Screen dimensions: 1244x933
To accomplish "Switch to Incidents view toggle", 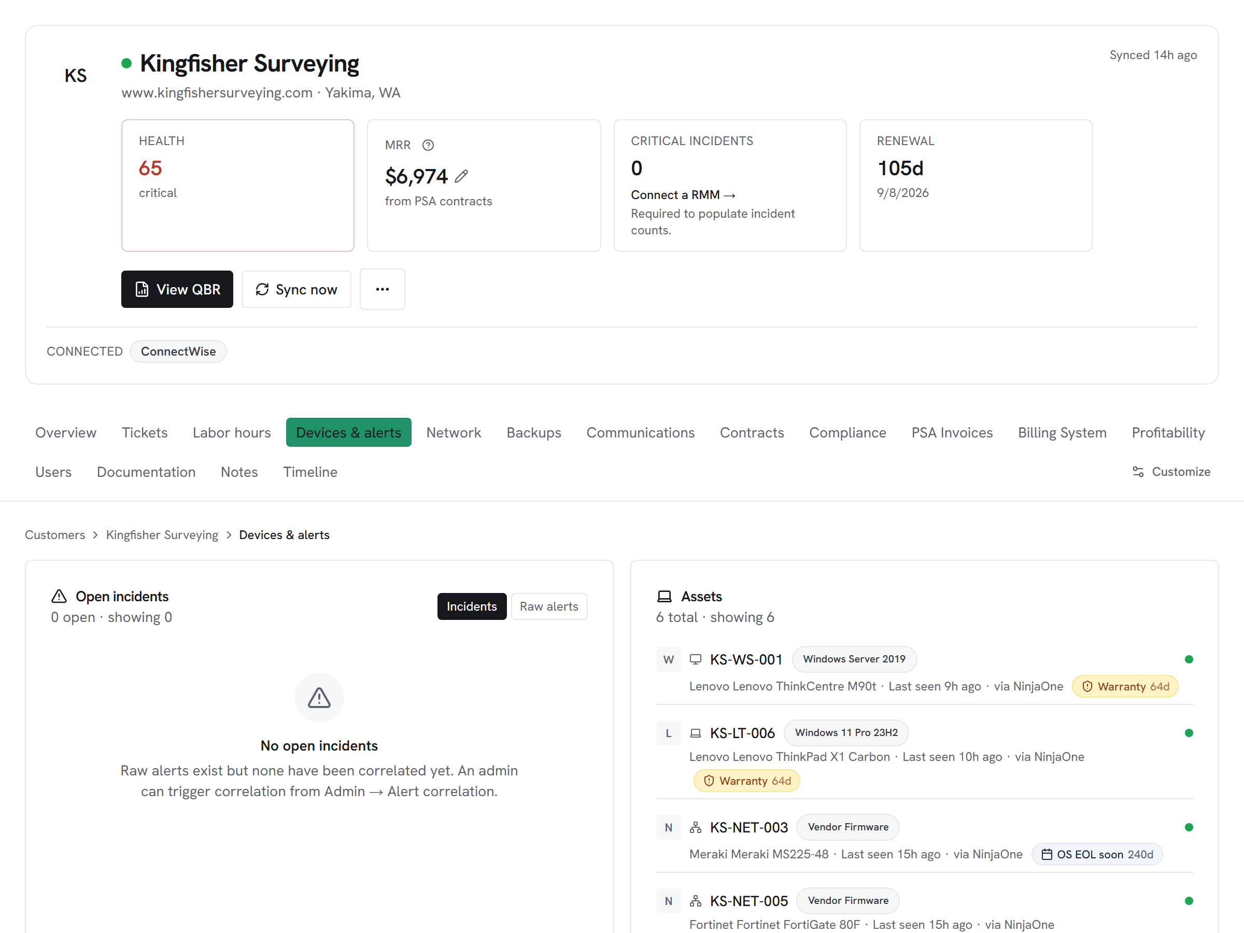I will click(x=472, y=606).
